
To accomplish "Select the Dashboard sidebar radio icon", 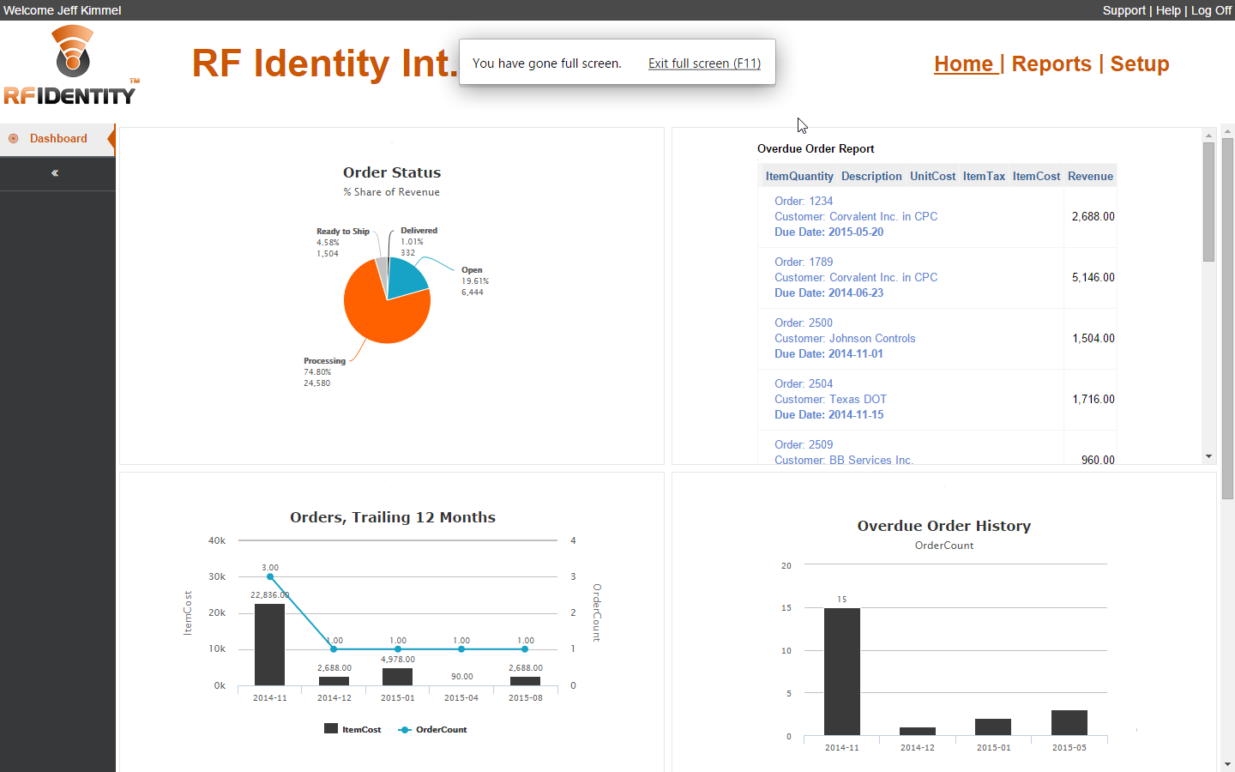I will coord(14,138).
